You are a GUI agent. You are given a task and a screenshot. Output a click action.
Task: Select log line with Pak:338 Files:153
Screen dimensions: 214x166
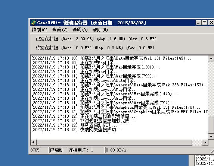[x=119, y=85]
